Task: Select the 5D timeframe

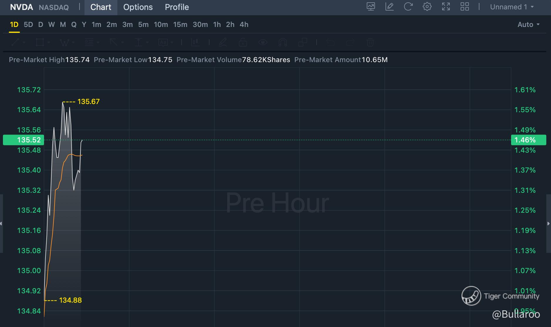Action: (28, 25)
